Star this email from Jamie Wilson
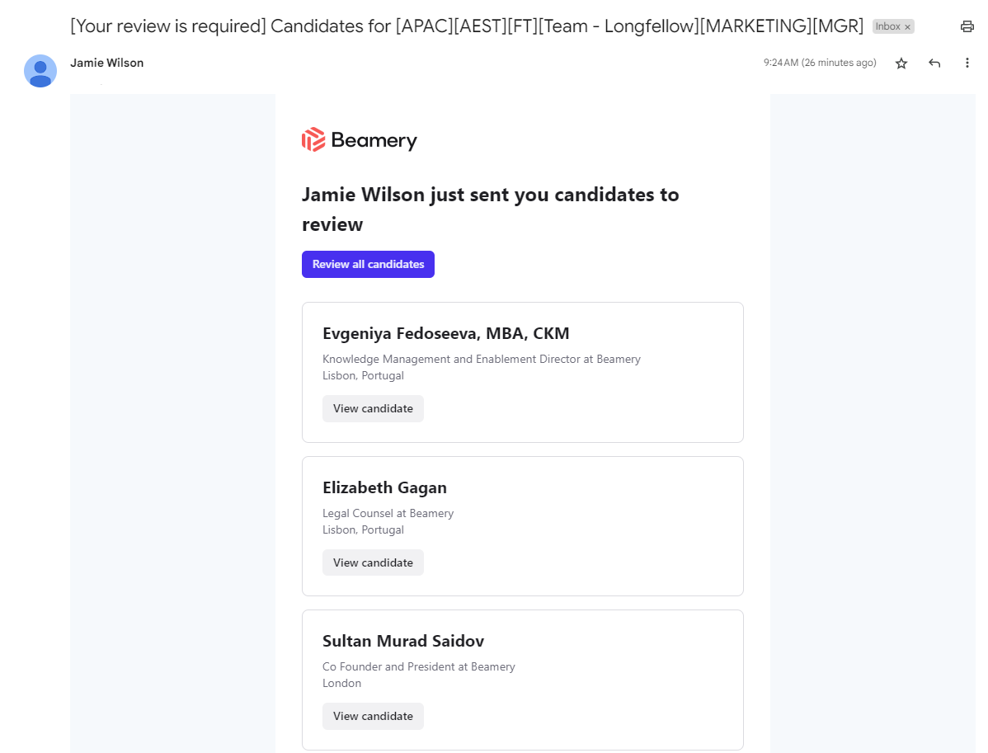This screenshot has width=988, height=753. pyautogui.click(x=901, y=63)
